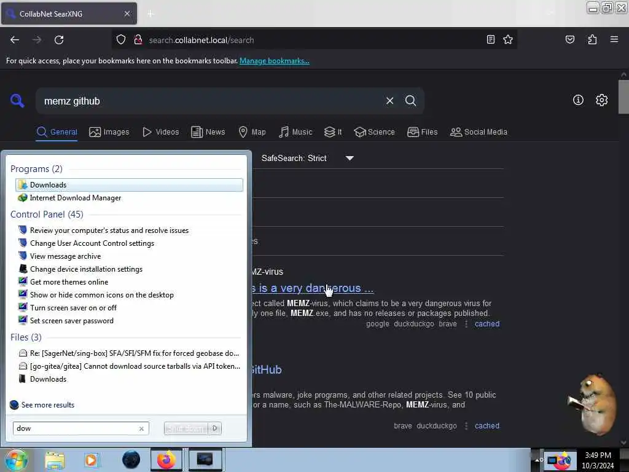Image resolution: width=629 pixels, height=472 pixels.
Task: Switch to Files search category
Action: coord(423,132)
